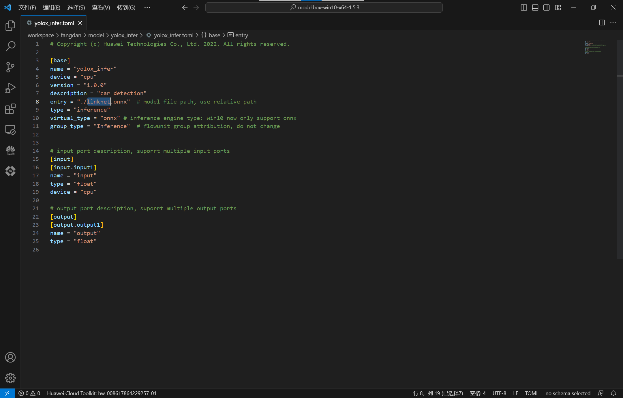Toggle the secondary sidebar layout button
Screen dimensions: 623x398
tap(546, 7)
